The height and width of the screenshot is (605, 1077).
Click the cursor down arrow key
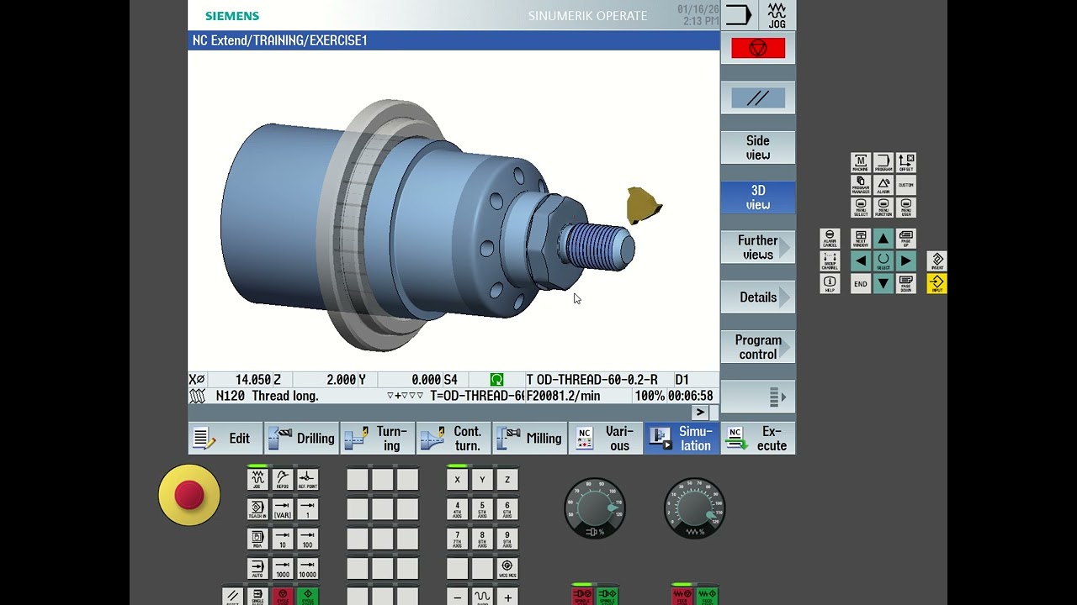pos(883,284)
